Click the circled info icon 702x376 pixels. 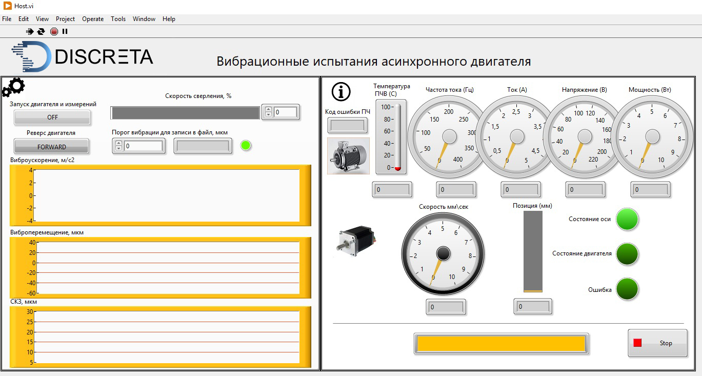coord(341,91)
